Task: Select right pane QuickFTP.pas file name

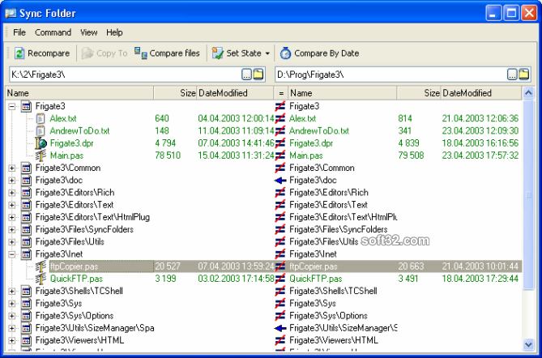Action: [x=316, y=279]
